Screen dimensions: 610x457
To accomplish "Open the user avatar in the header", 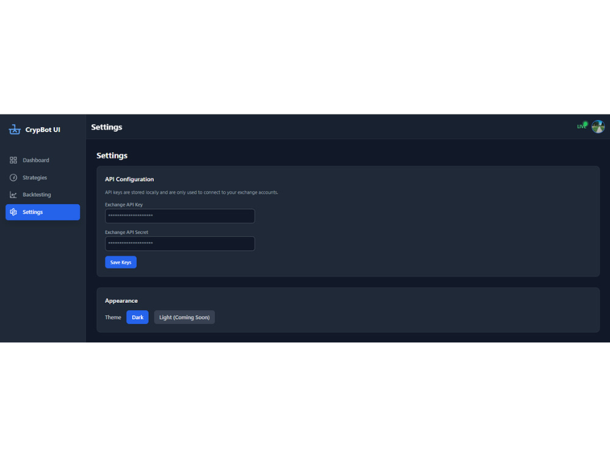I will (x=598, y=127).
